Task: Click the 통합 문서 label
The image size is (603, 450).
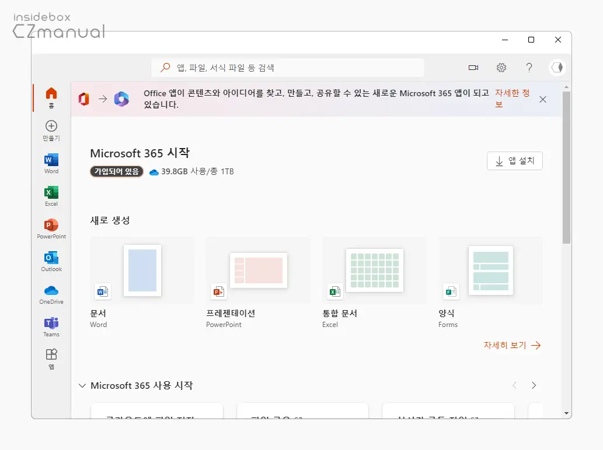Action: pyautogui.click(x=340, y=314)
